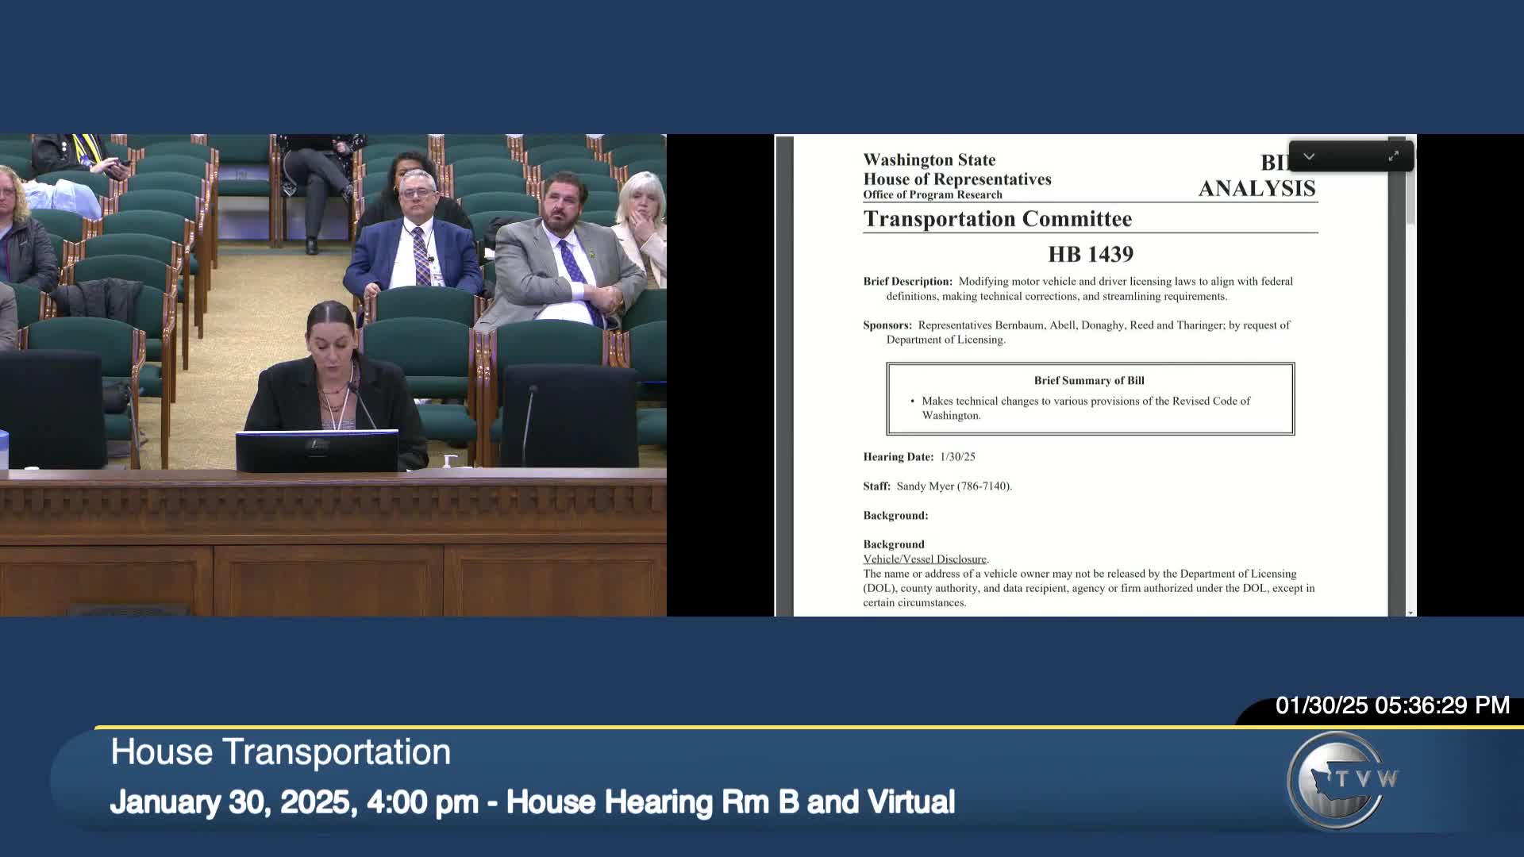
Task: Click the scroll-down arrow at document bottom
Action: click(1410, 613)
